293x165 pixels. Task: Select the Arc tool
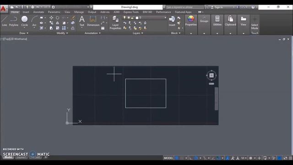(x=34, y=21)
